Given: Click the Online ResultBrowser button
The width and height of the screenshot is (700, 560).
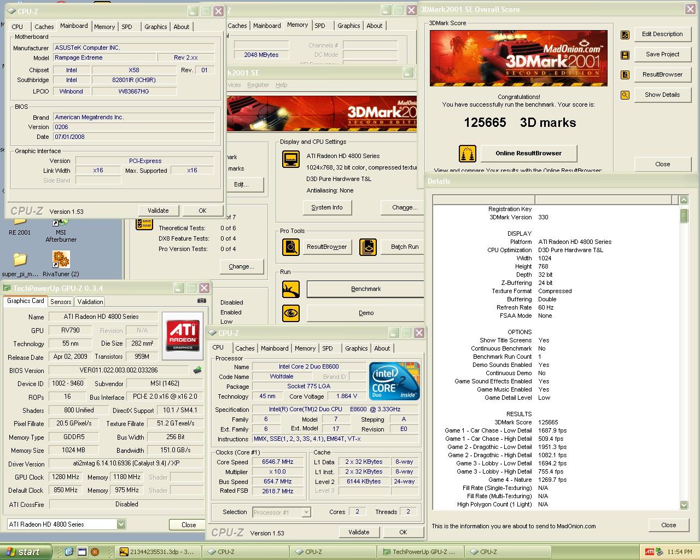Looking at the screenshot, I should tap(528, 153).
